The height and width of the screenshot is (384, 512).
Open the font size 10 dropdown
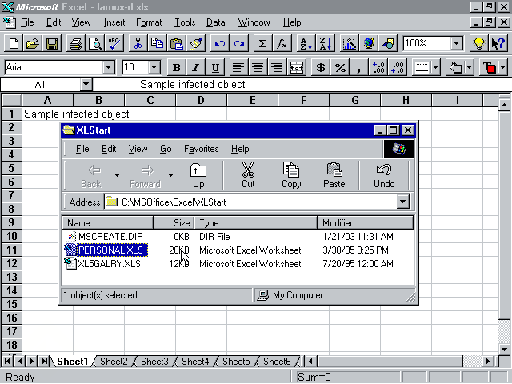(154, 67)
